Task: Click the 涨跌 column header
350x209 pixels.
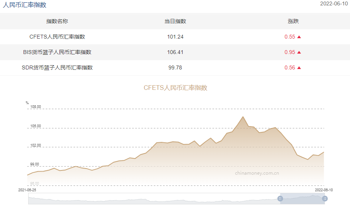Action: (293, 21)
